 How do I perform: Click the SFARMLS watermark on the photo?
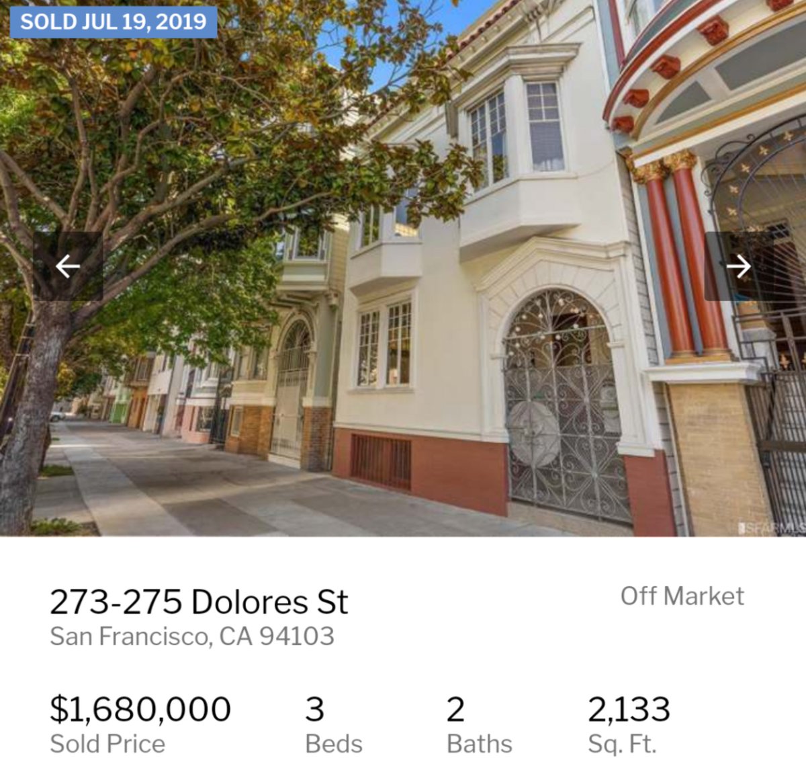pyautogui.click(x=771, y=528)
